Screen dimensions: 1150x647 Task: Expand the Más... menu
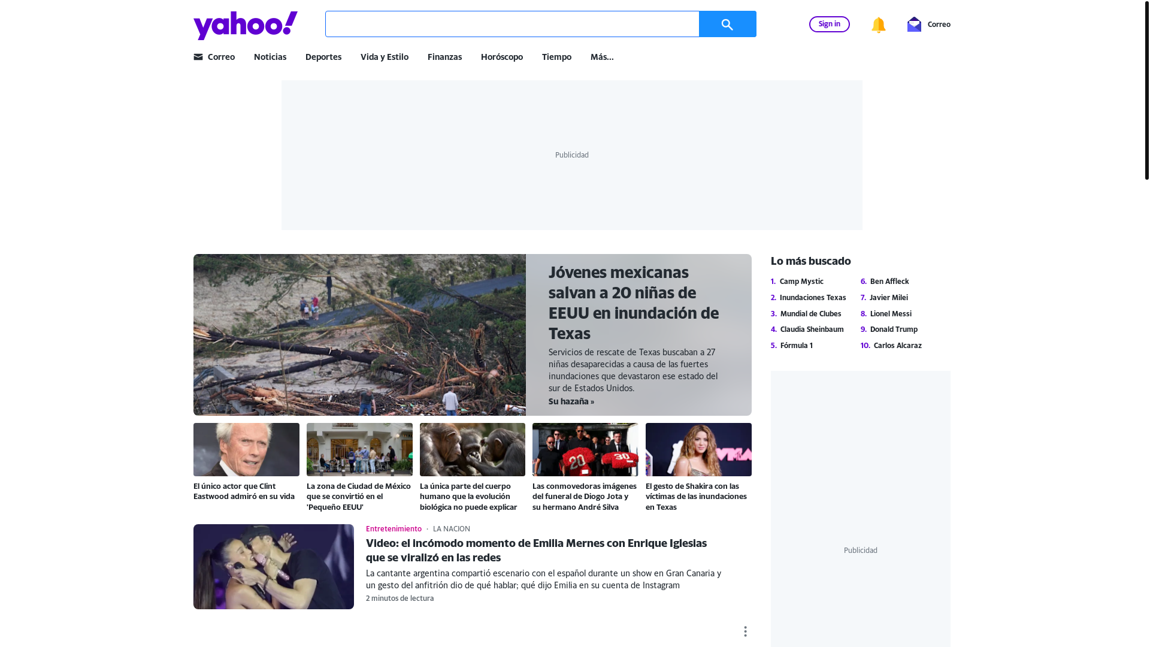point(602,57)
